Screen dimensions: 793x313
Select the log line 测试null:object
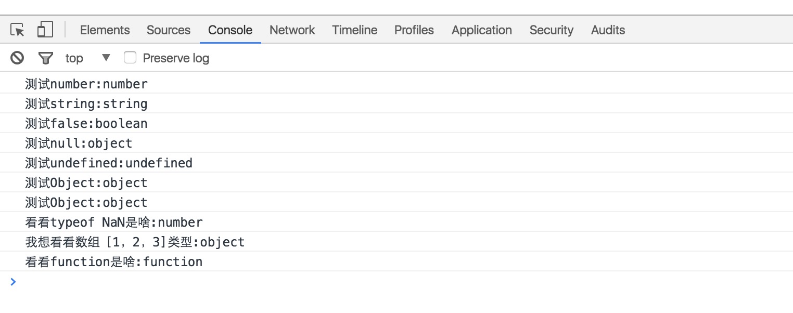click(x=397, y=143)
